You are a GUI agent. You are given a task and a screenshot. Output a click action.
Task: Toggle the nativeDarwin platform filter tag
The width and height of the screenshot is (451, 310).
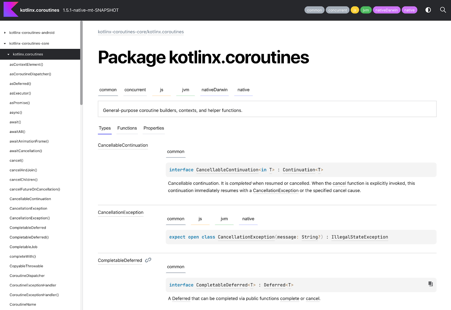point(386,10)
